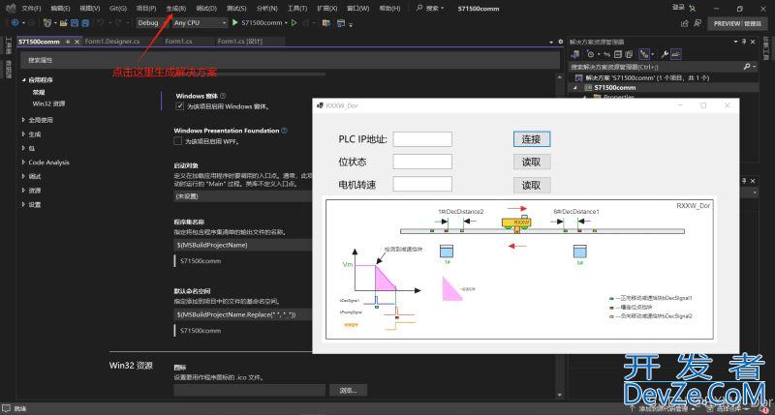Click the gear icon at tab strip end
The height and width of the screenshot is (415, 775).
[x=561, y=42]
